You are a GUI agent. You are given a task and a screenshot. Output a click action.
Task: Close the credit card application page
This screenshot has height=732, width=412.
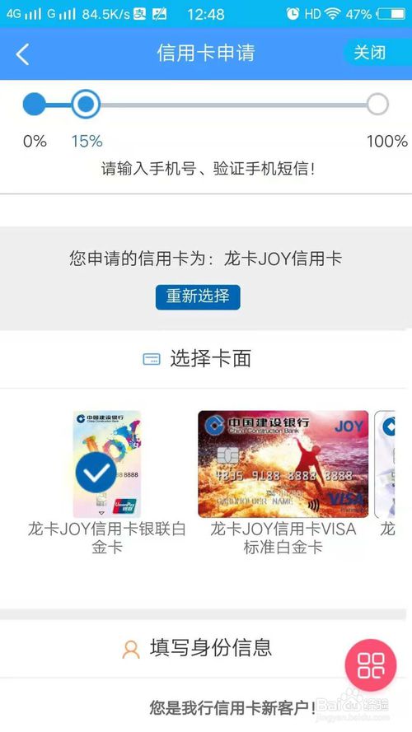370,53
